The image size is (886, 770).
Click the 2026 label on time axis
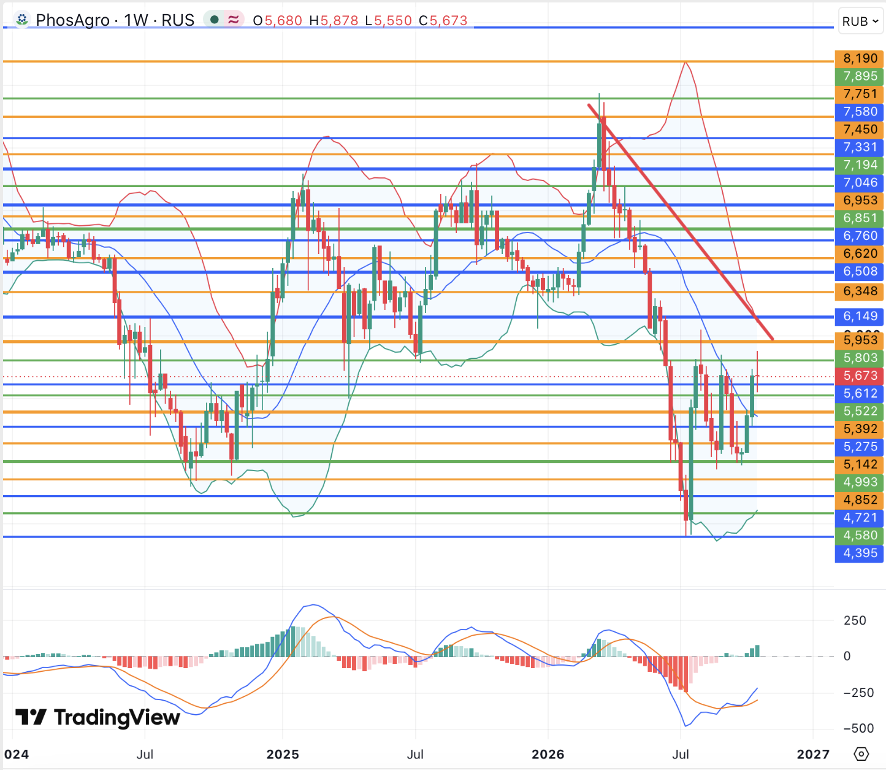tap(548, 754)
